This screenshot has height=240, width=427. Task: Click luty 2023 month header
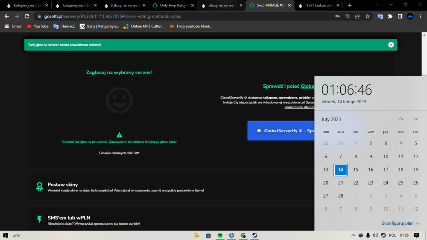pos(331,119)
